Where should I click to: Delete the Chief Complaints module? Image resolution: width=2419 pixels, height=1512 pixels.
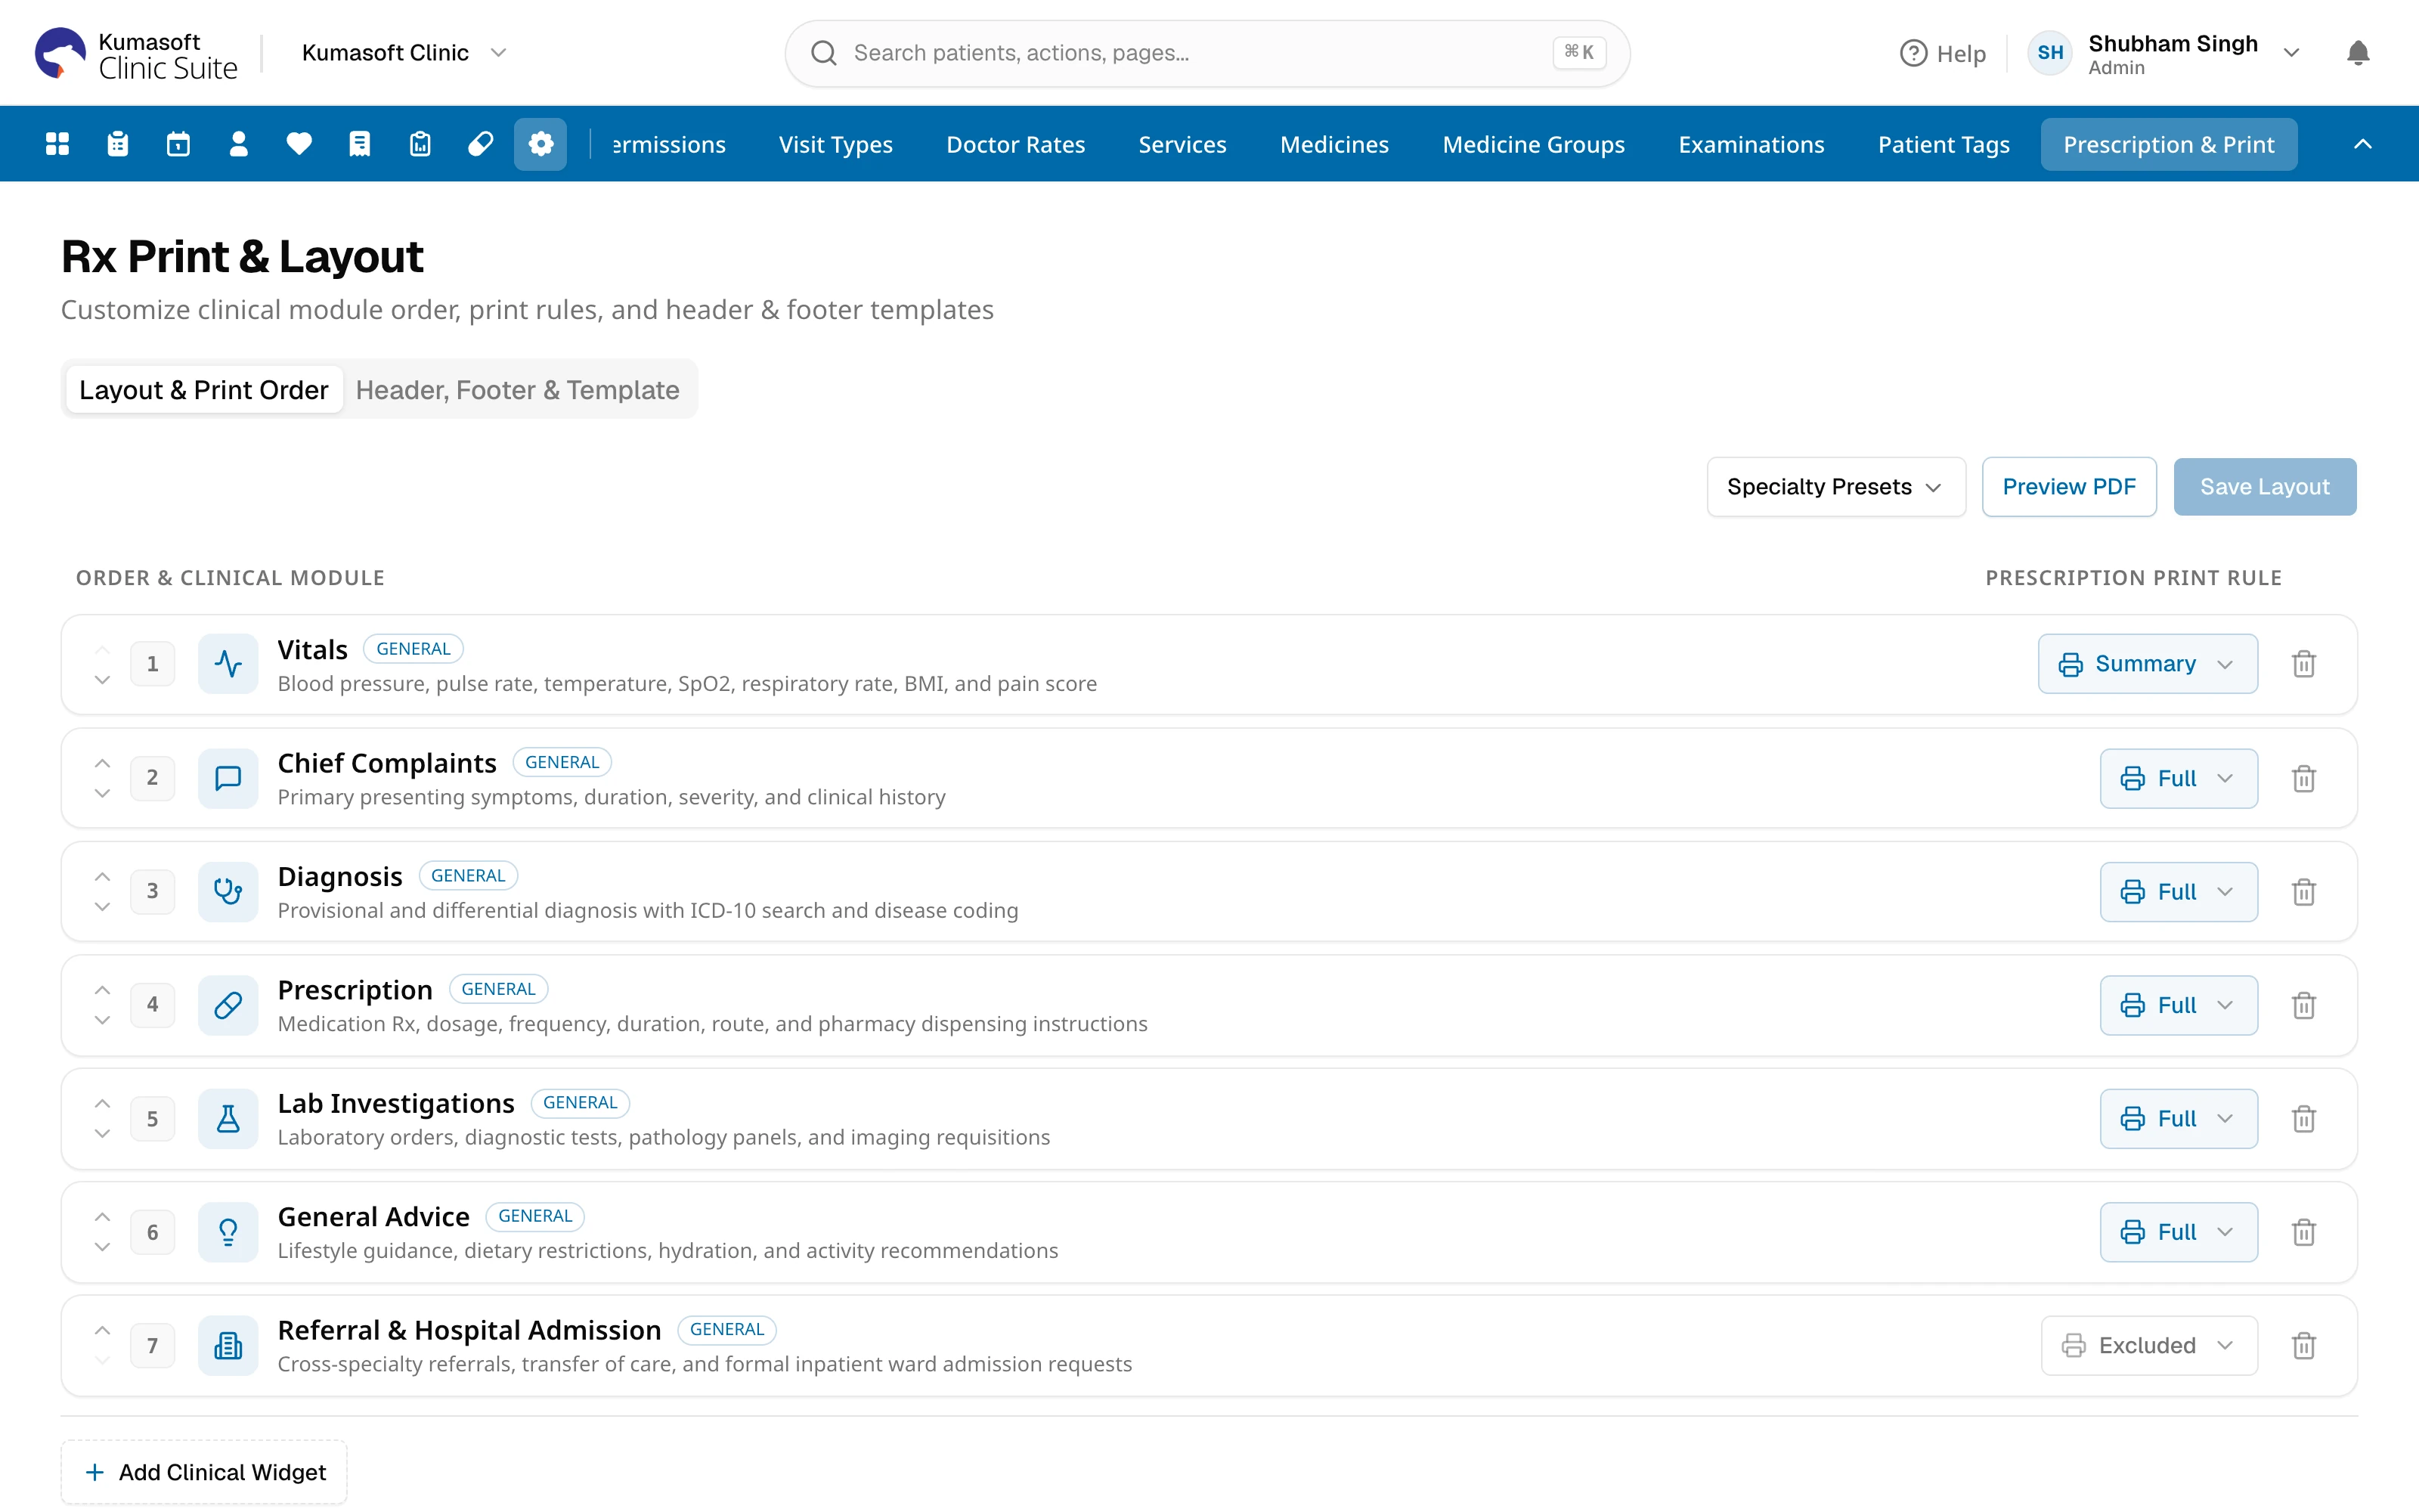(2304, 778)
